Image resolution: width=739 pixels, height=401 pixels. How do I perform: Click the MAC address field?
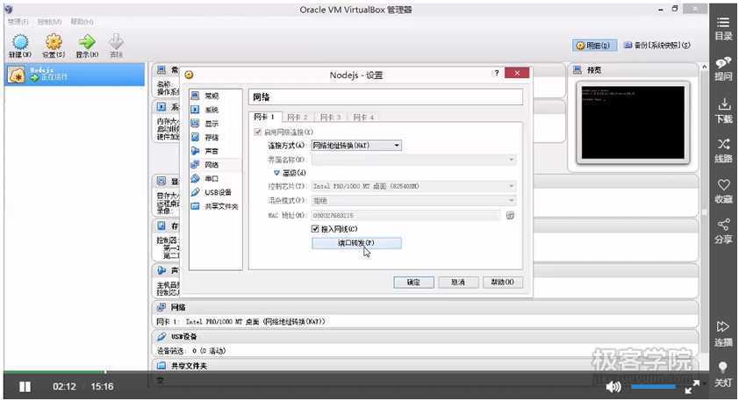[405, 215]
